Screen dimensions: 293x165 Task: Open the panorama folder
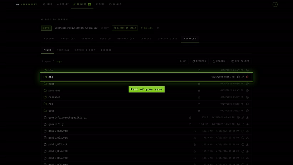(x=146, y=90)
